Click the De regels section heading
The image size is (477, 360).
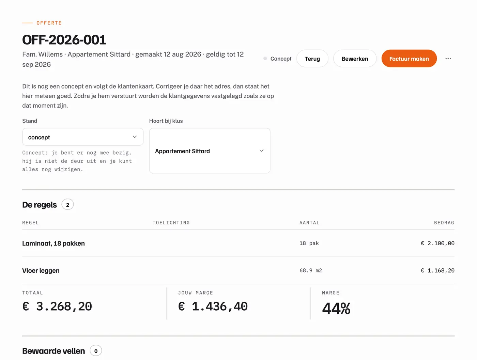[40, 205]
